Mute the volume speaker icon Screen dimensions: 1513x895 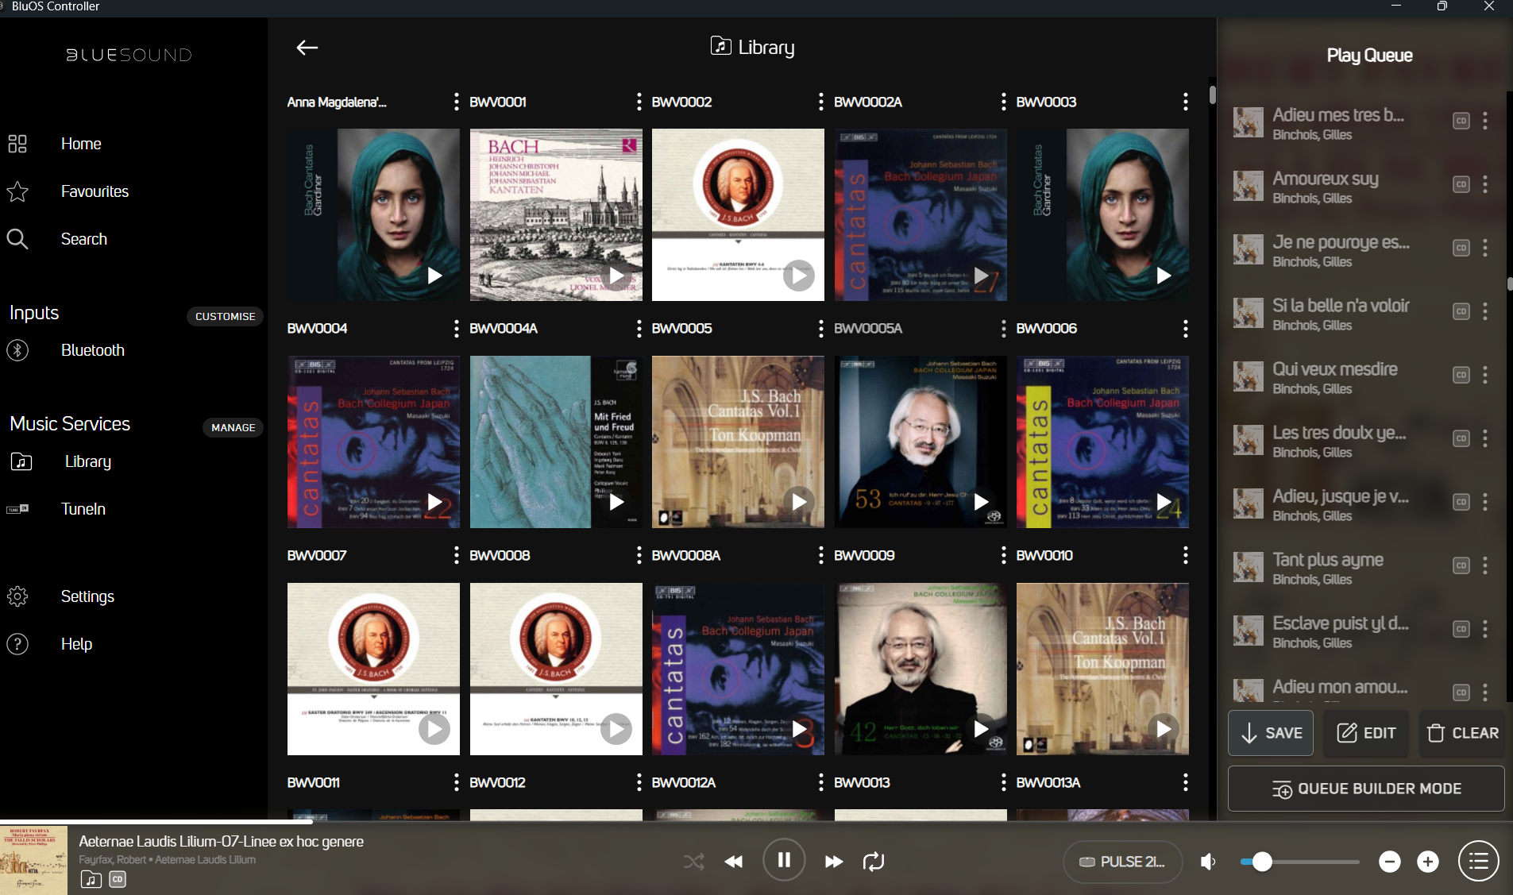[1208, 862]
